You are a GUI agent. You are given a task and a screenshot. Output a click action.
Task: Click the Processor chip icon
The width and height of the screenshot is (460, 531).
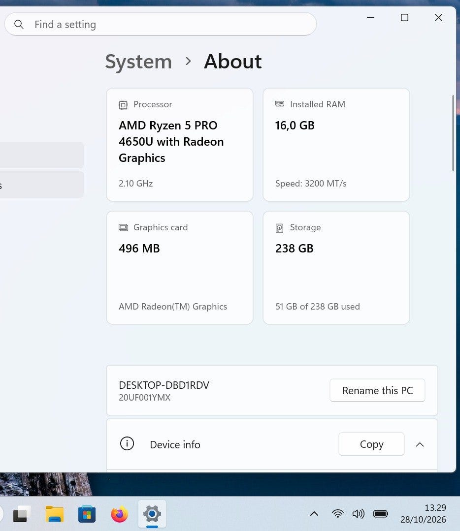pyautogui.click(x=123, y=105)
